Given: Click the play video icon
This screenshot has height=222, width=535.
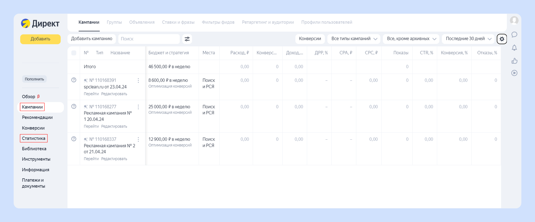Looking at the screenshot, I should 514,73.
